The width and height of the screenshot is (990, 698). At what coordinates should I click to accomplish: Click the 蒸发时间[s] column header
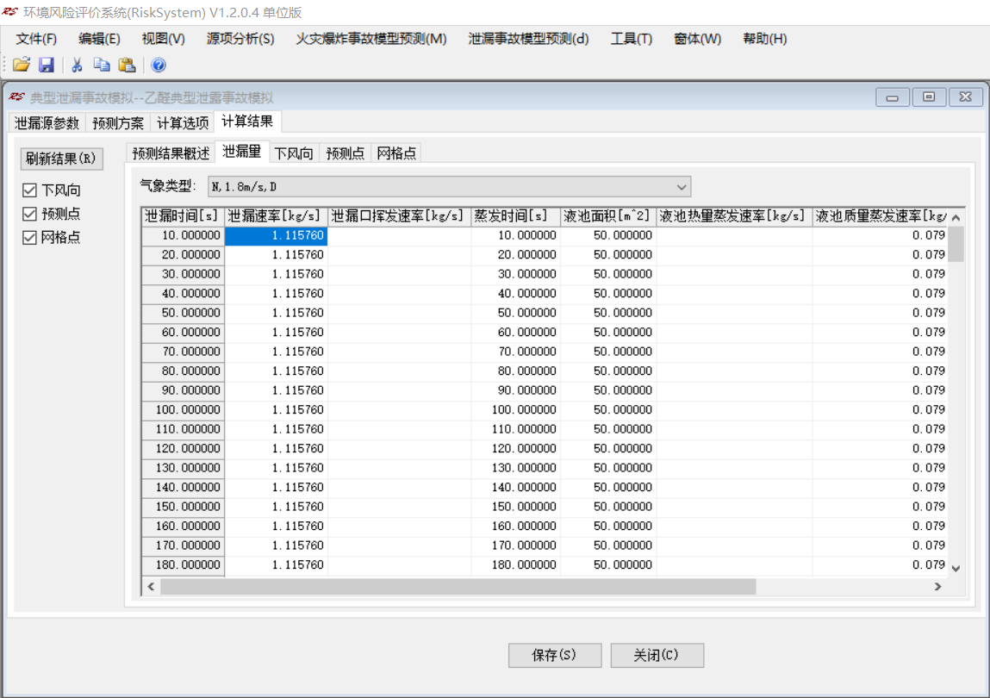(x=515, y=216)
